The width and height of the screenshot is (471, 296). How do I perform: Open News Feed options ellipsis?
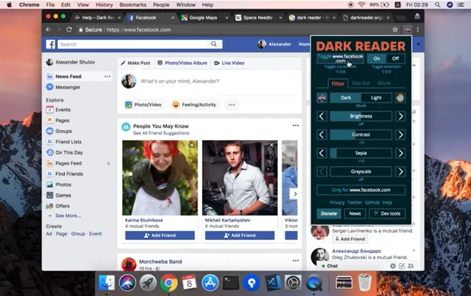[x=107, y=77]
